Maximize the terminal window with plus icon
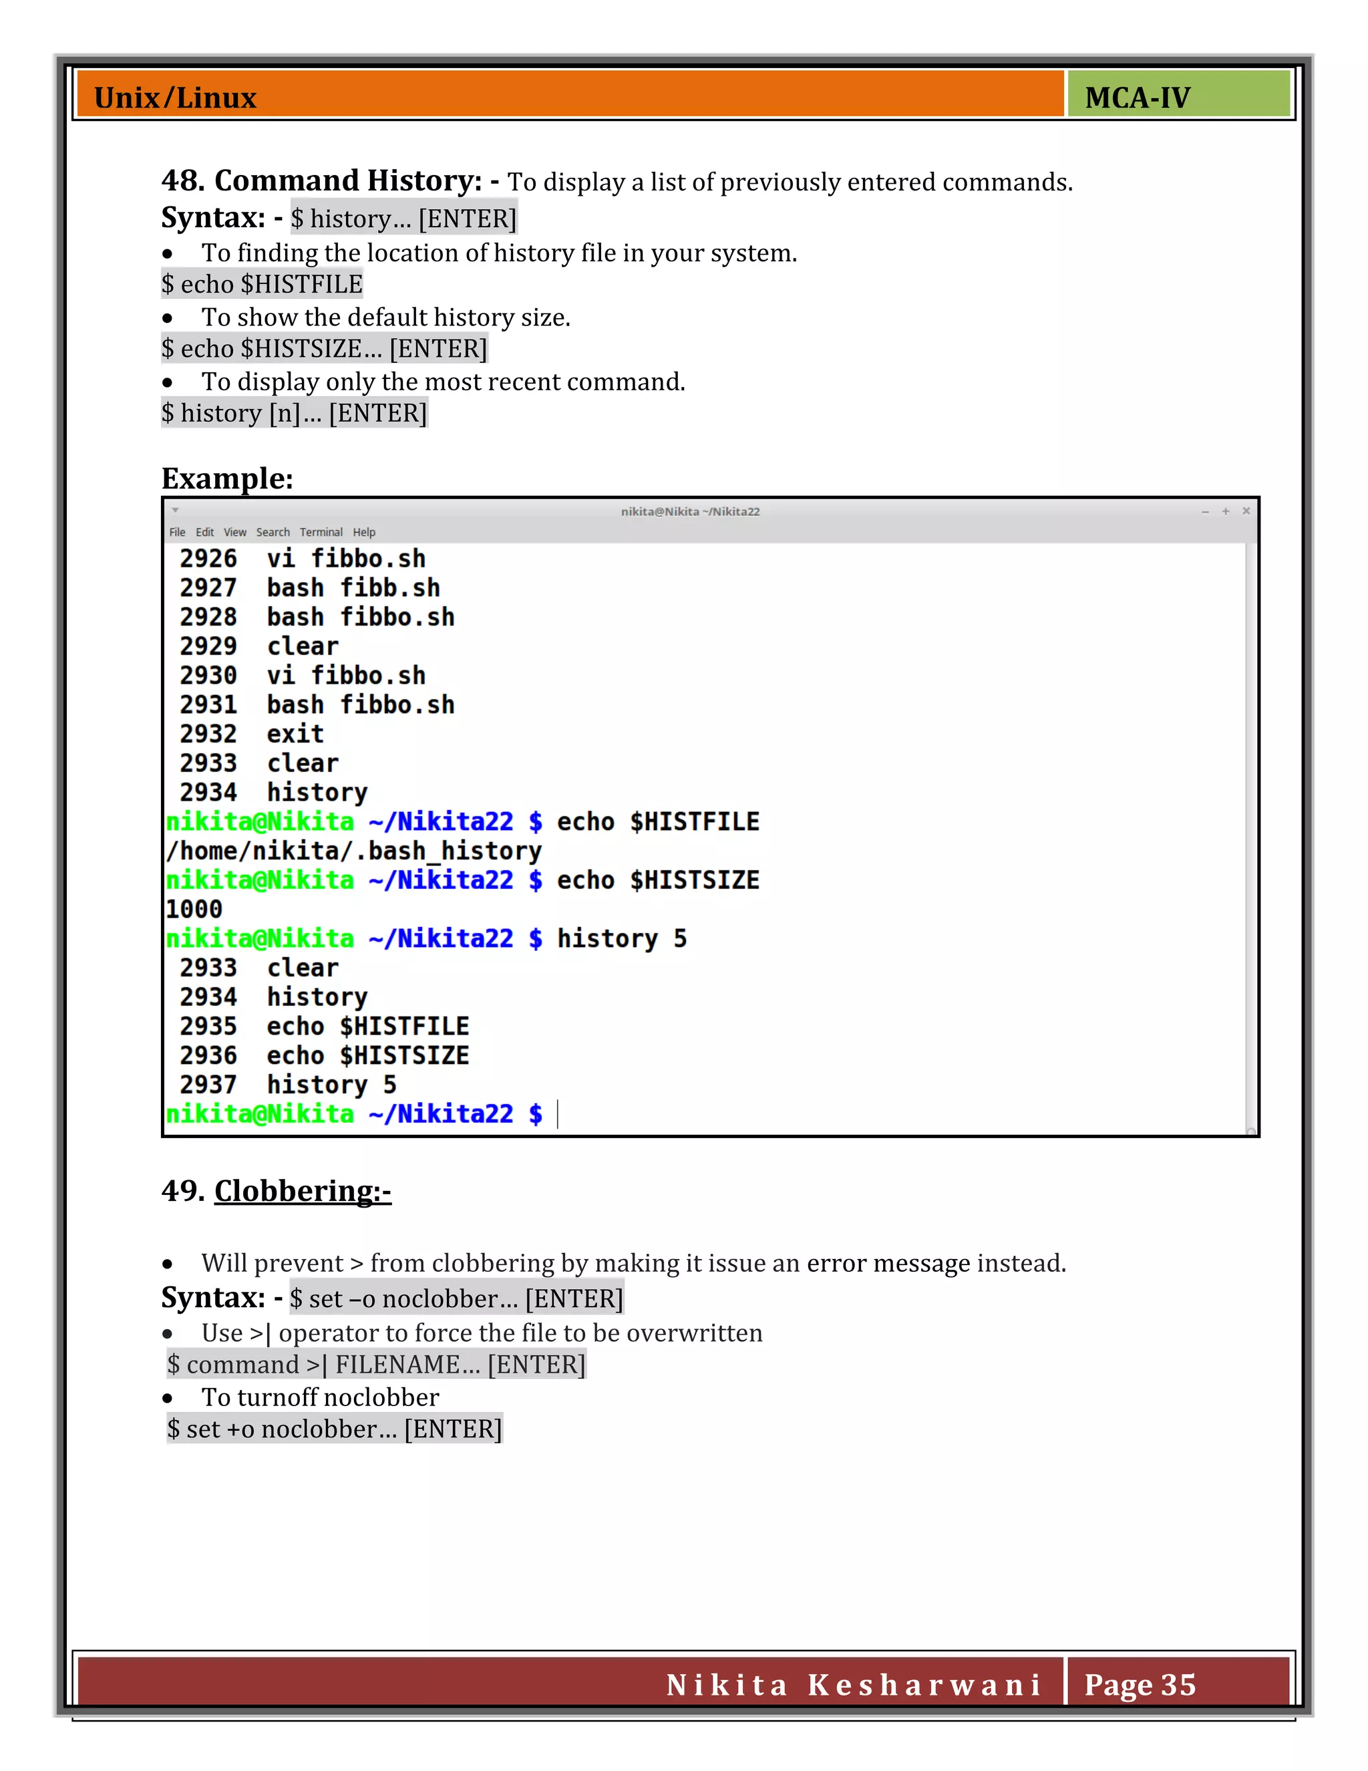 click(1225, 511)
